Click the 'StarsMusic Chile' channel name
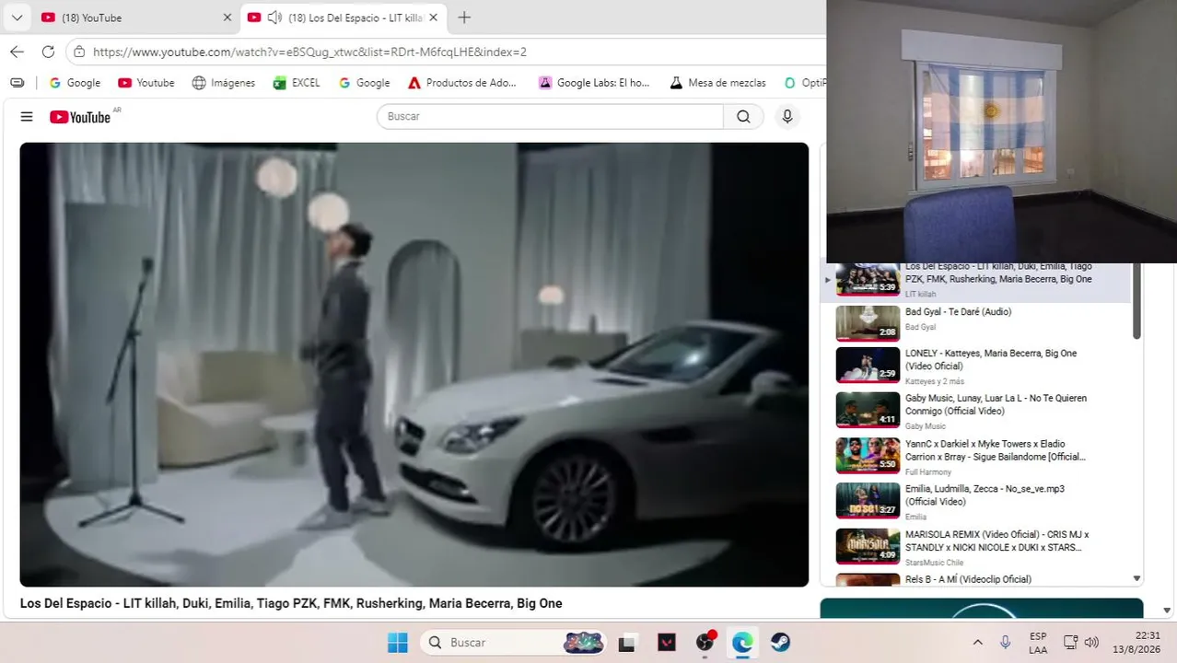This screenshot has height=663, width=1177. [934, 563]
